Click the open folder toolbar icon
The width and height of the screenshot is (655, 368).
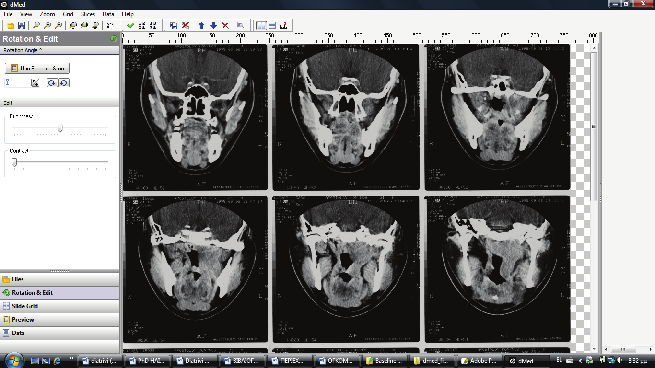[x=10, y=25]
